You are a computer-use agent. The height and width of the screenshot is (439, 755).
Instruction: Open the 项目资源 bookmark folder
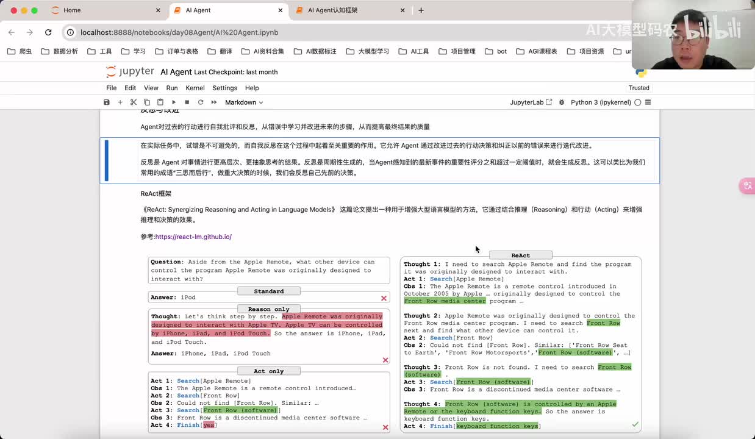point(585,51)
